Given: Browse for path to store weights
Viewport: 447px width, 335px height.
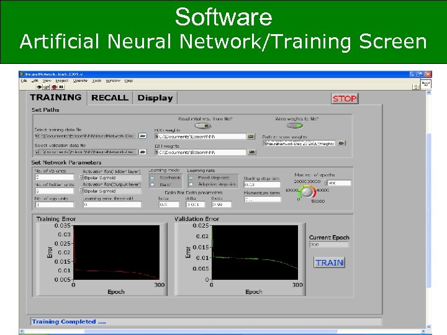Looking at the screenshot, I should (x=341, y=143).
